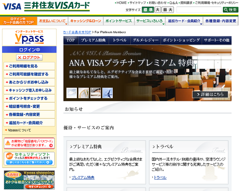Open the ポイントサービス menu
This screenshot has width=239, height=191.
[119, 21]
